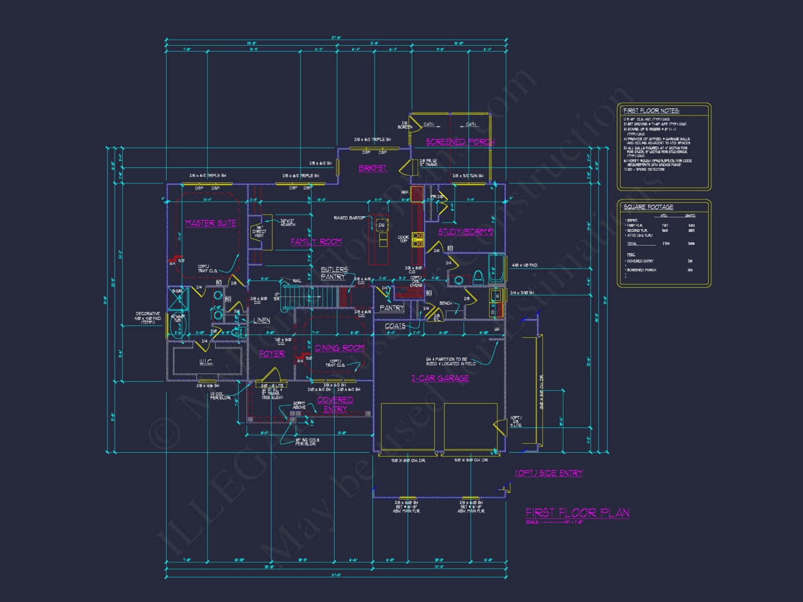Click the FIRST FLOOR PLAN title
Image resolution: width=803 pixels, height=602 pixels.
(x=577, y=513)
